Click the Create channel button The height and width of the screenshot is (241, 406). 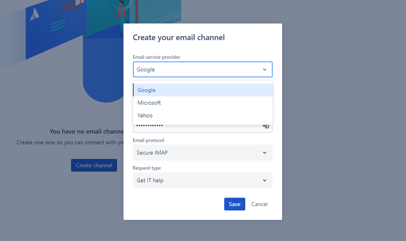tap(94, 165)
